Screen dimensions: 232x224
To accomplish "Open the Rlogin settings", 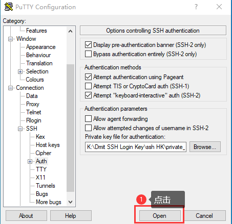I will pos(34,120).
